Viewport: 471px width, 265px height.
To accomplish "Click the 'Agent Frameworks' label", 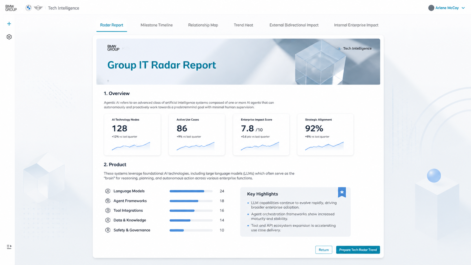I will point(130,201).
